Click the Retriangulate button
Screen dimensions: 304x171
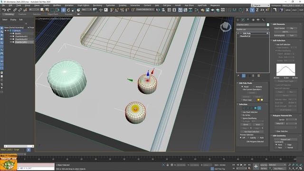tap(279, 36)
